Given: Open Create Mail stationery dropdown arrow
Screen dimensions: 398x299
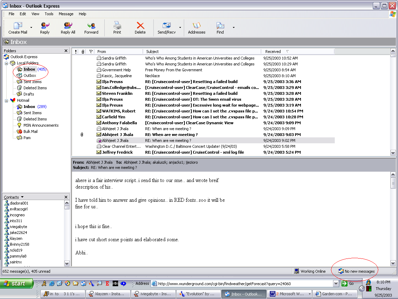Looking at the screenshot, I should click(31, 27).
